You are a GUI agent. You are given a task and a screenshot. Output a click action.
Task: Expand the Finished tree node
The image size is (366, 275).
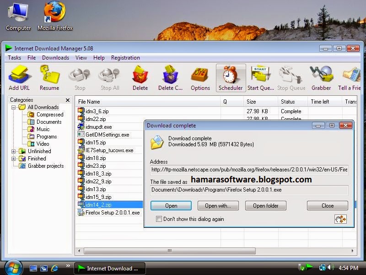tap(14, 159)
